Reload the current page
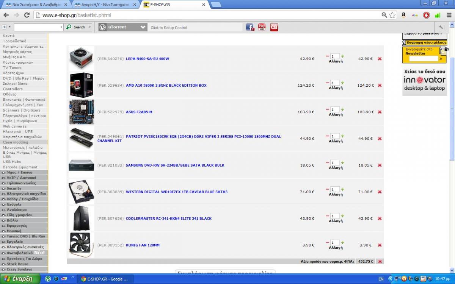The height and width of the screenshot is (284, 455). [27, 15]
